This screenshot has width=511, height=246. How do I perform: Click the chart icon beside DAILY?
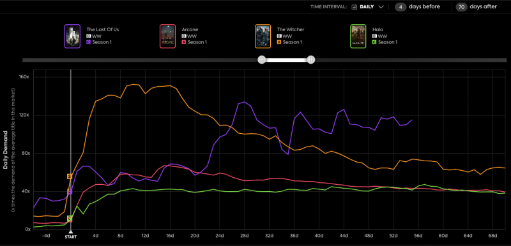(355, 7)
